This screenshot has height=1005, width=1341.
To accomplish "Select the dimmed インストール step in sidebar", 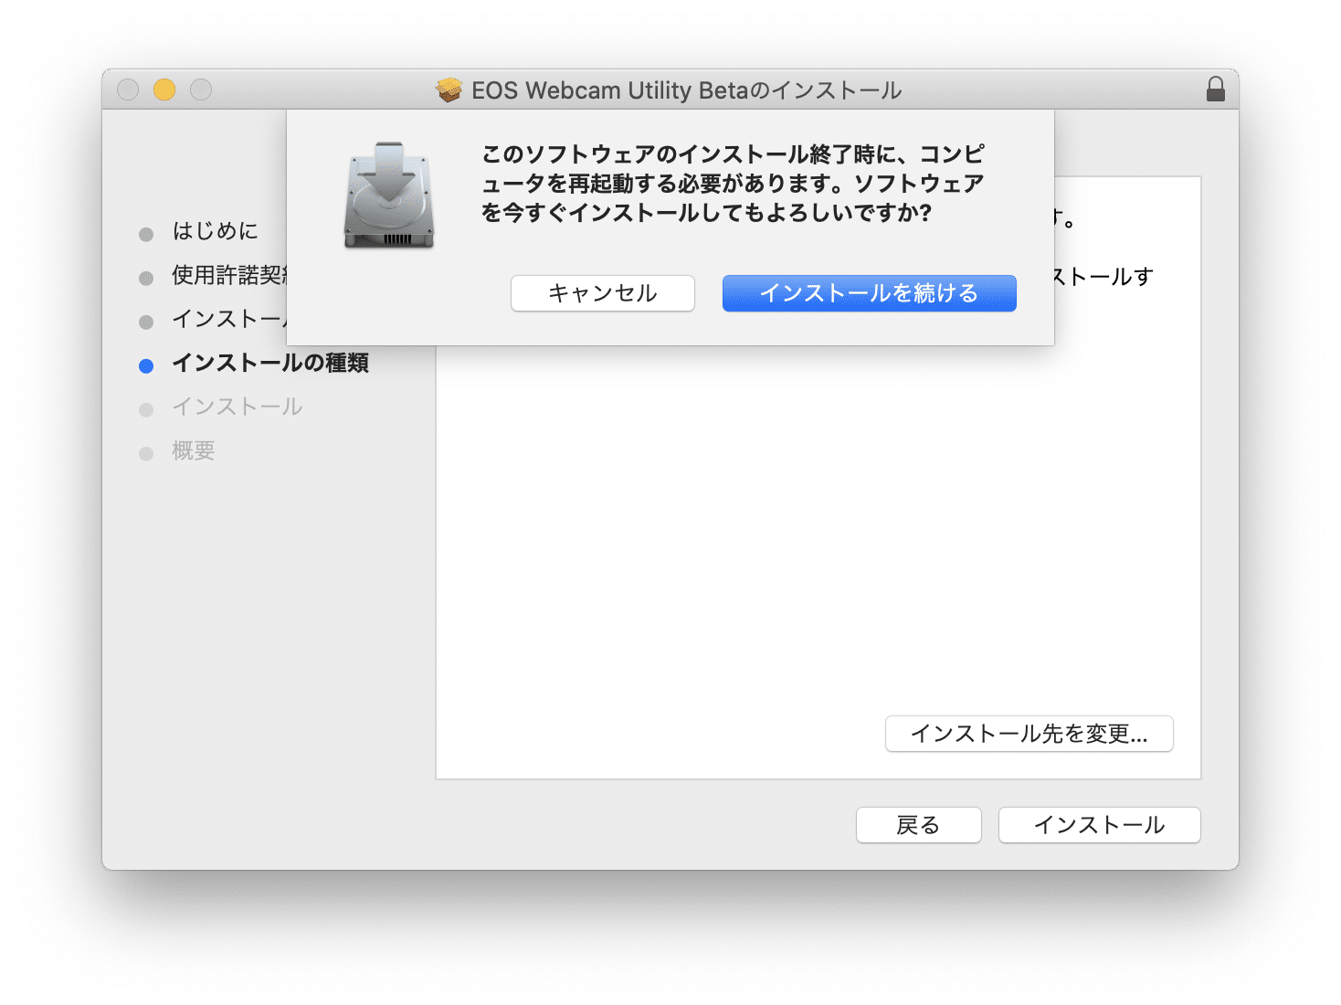I will (238, 407).
